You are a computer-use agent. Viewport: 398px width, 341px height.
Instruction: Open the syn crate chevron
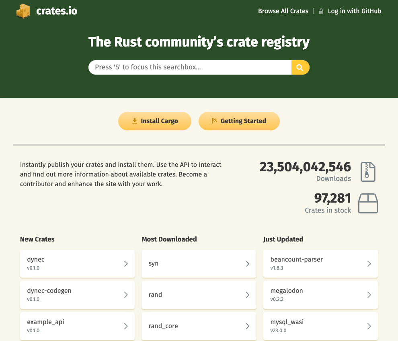[x=248, y=264]
